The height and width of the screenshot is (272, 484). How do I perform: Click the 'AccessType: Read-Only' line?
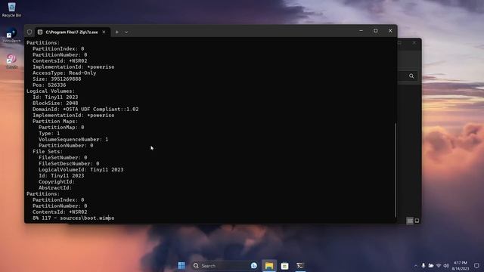click(64, 73)
